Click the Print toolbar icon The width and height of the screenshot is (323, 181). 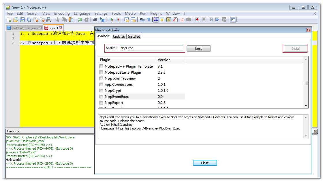coord(49,20)
